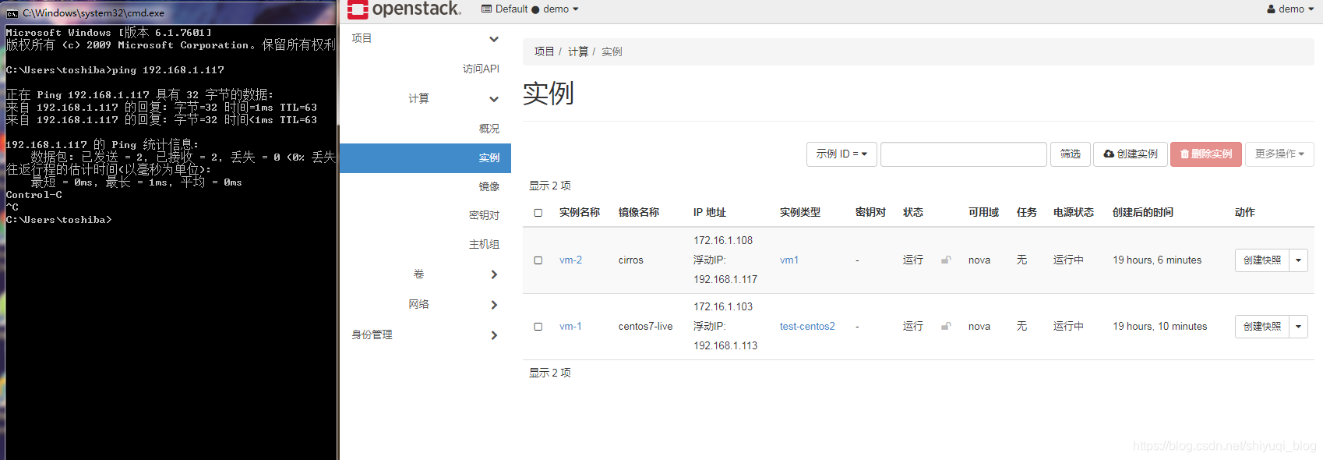Click the instance filter text field
1323x460 pixels.
click(x=964, y=154)
